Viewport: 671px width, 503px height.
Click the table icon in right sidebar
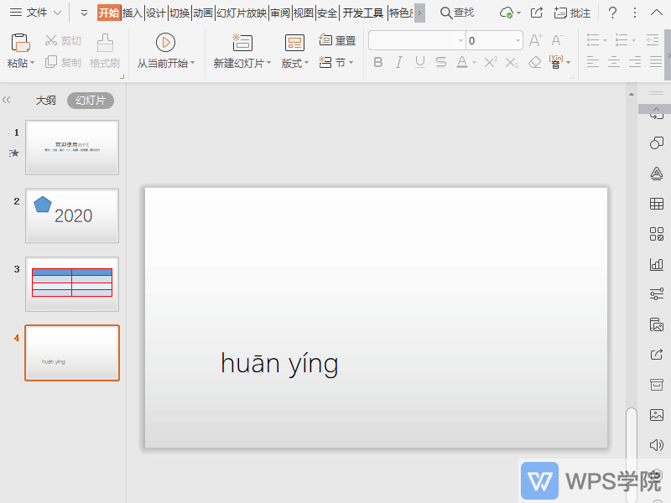(657, 204)
